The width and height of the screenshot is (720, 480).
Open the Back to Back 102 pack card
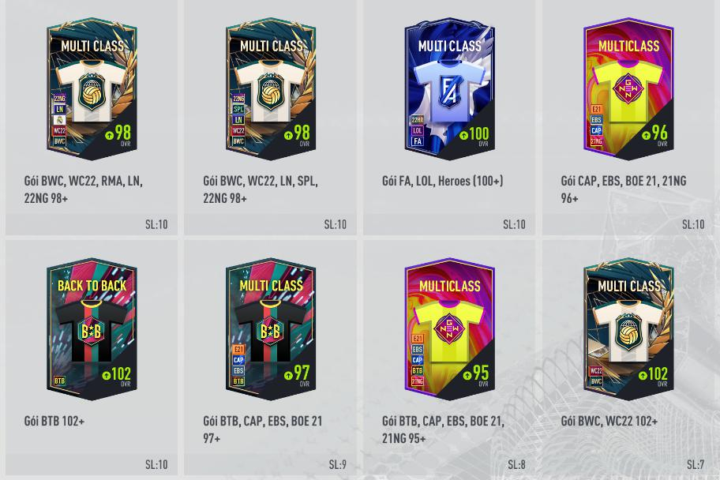pos(92,329)
